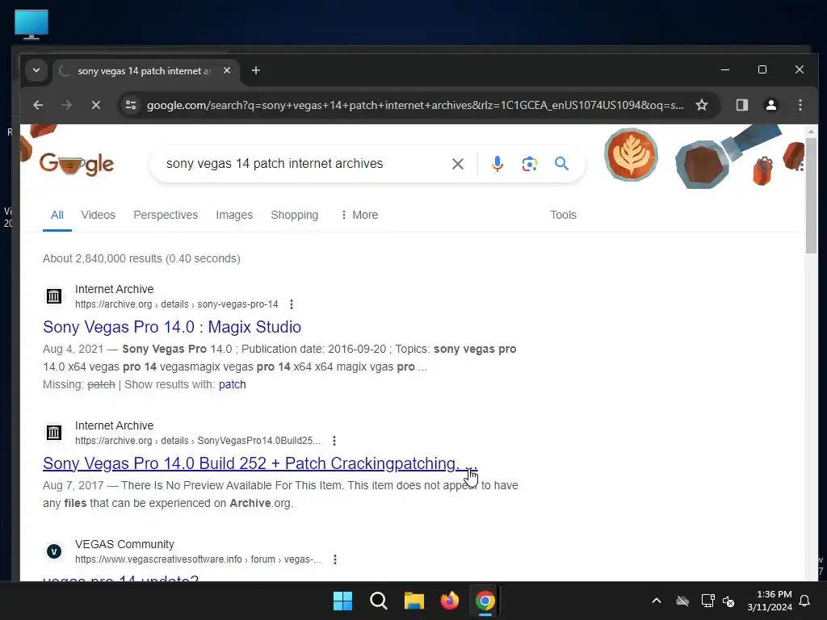Click the magnifier search button

click(562, 163)
